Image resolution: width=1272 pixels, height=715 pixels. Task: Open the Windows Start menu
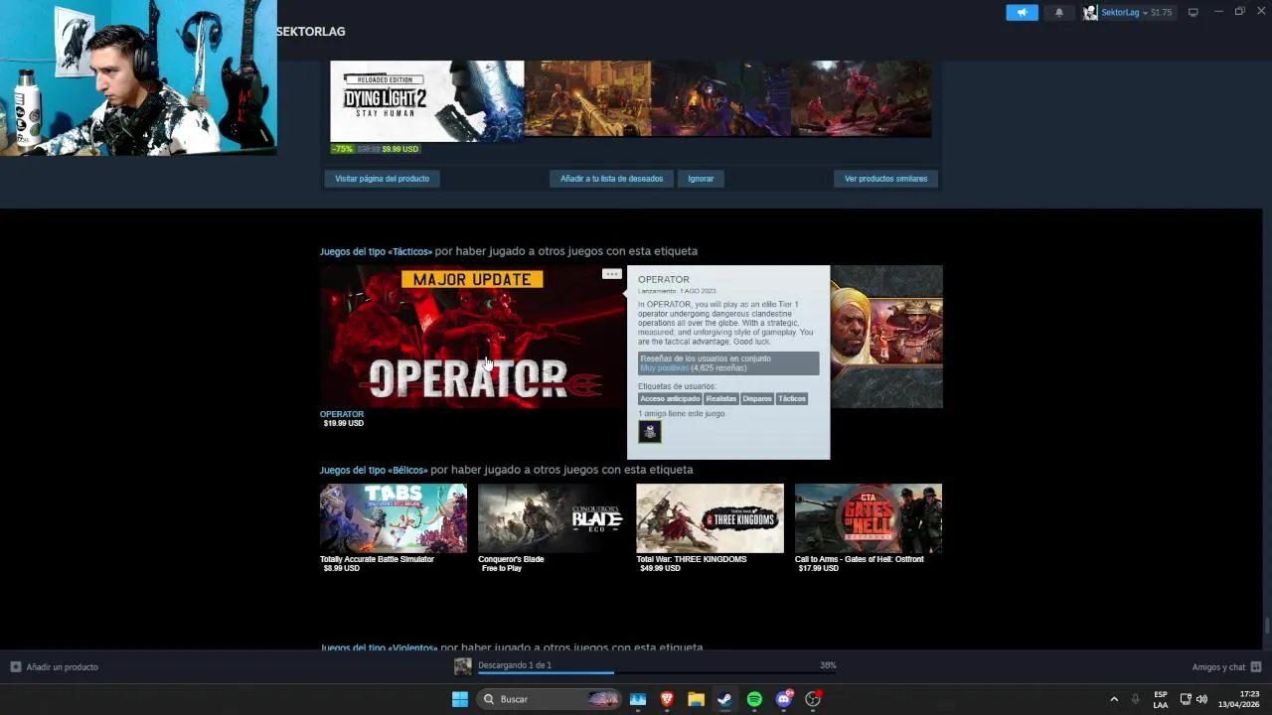(460, 699)
